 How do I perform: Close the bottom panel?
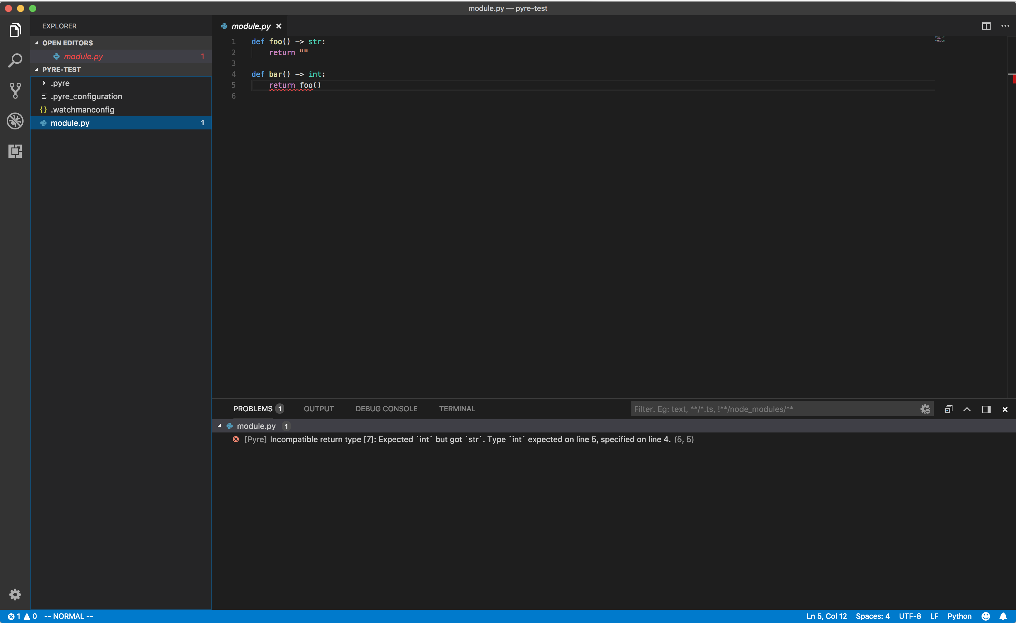(x=1005, y=409)
